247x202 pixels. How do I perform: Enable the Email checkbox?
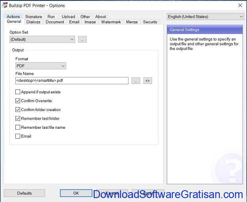click(18, 136)
